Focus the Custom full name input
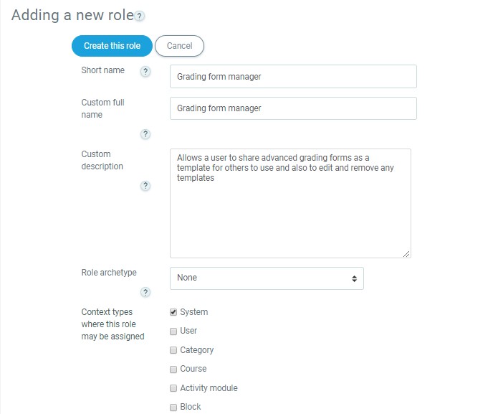The height and width of the screenshot is (414, 498). coord(292,108)
